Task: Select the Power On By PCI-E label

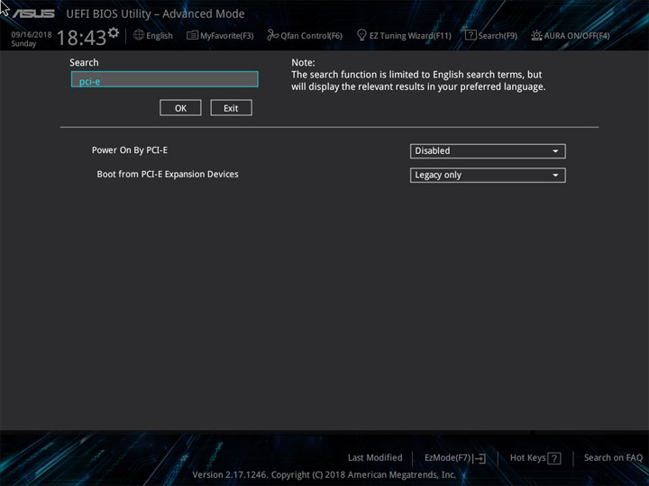Action: click(x=130, y=150)
